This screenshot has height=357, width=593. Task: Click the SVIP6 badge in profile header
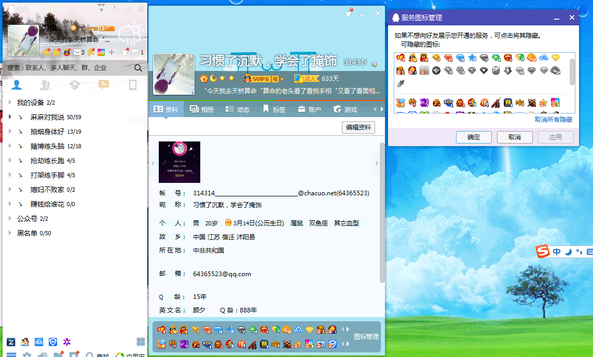coord(257,79)
